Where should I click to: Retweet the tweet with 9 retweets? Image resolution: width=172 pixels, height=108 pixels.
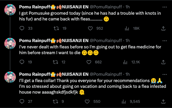point(55,101)
